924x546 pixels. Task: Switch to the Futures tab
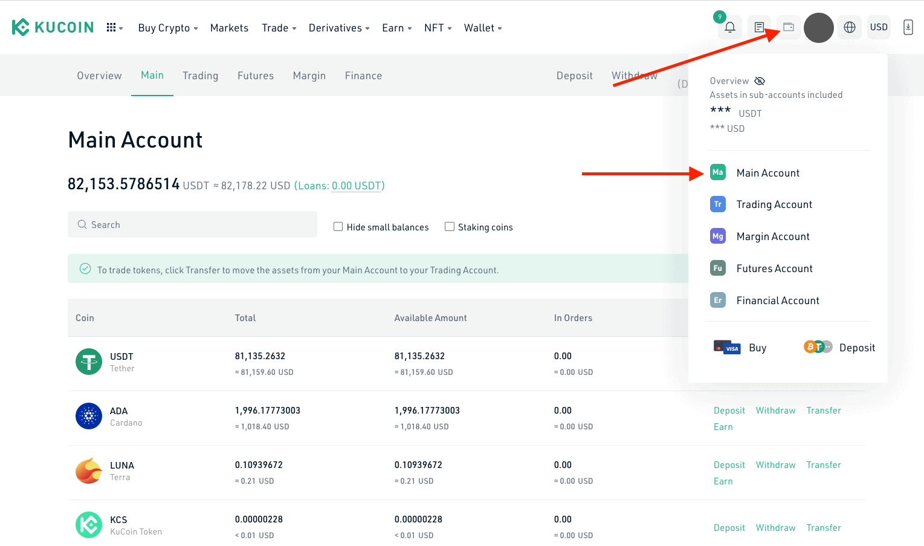(x=256, y=76)
